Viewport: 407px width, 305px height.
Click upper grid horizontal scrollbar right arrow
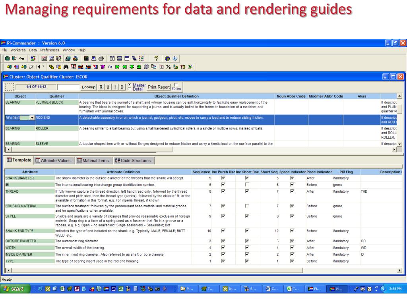[394, 149]
